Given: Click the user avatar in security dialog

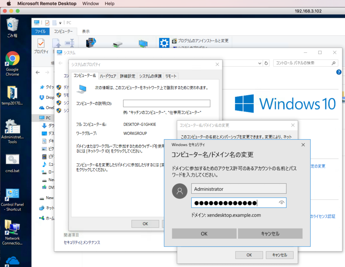Looking at the screenshot, I should click(x=180, y=191).
